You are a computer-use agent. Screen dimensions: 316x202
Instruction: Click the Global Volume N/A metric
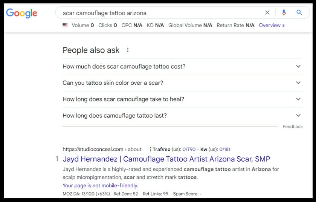pyautogui.click(x=190, y=25)
